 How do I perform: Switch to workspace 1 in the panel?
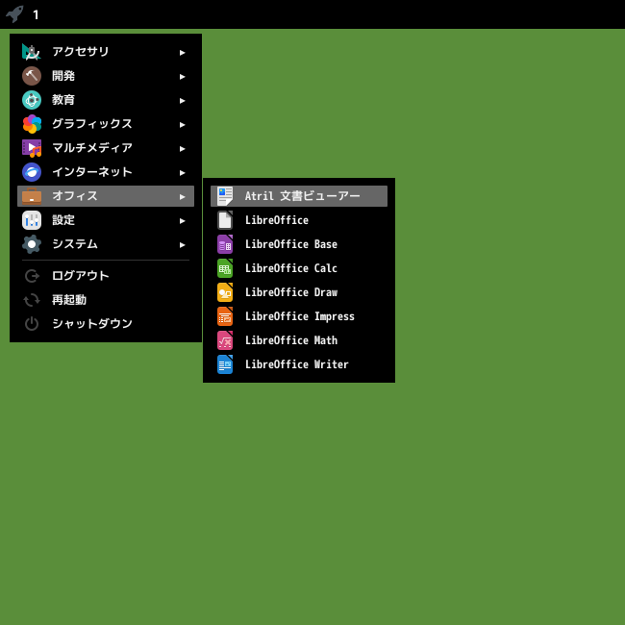[x=36, y=14]
